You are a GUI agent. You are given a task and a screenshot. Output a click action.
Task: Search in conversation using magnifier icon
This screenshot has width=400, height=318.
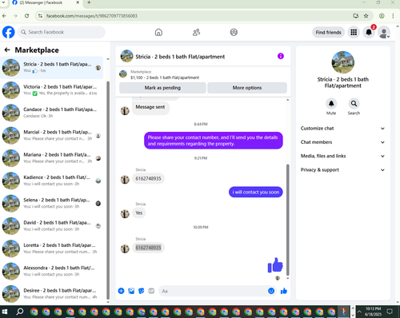[x=354, y=103]
